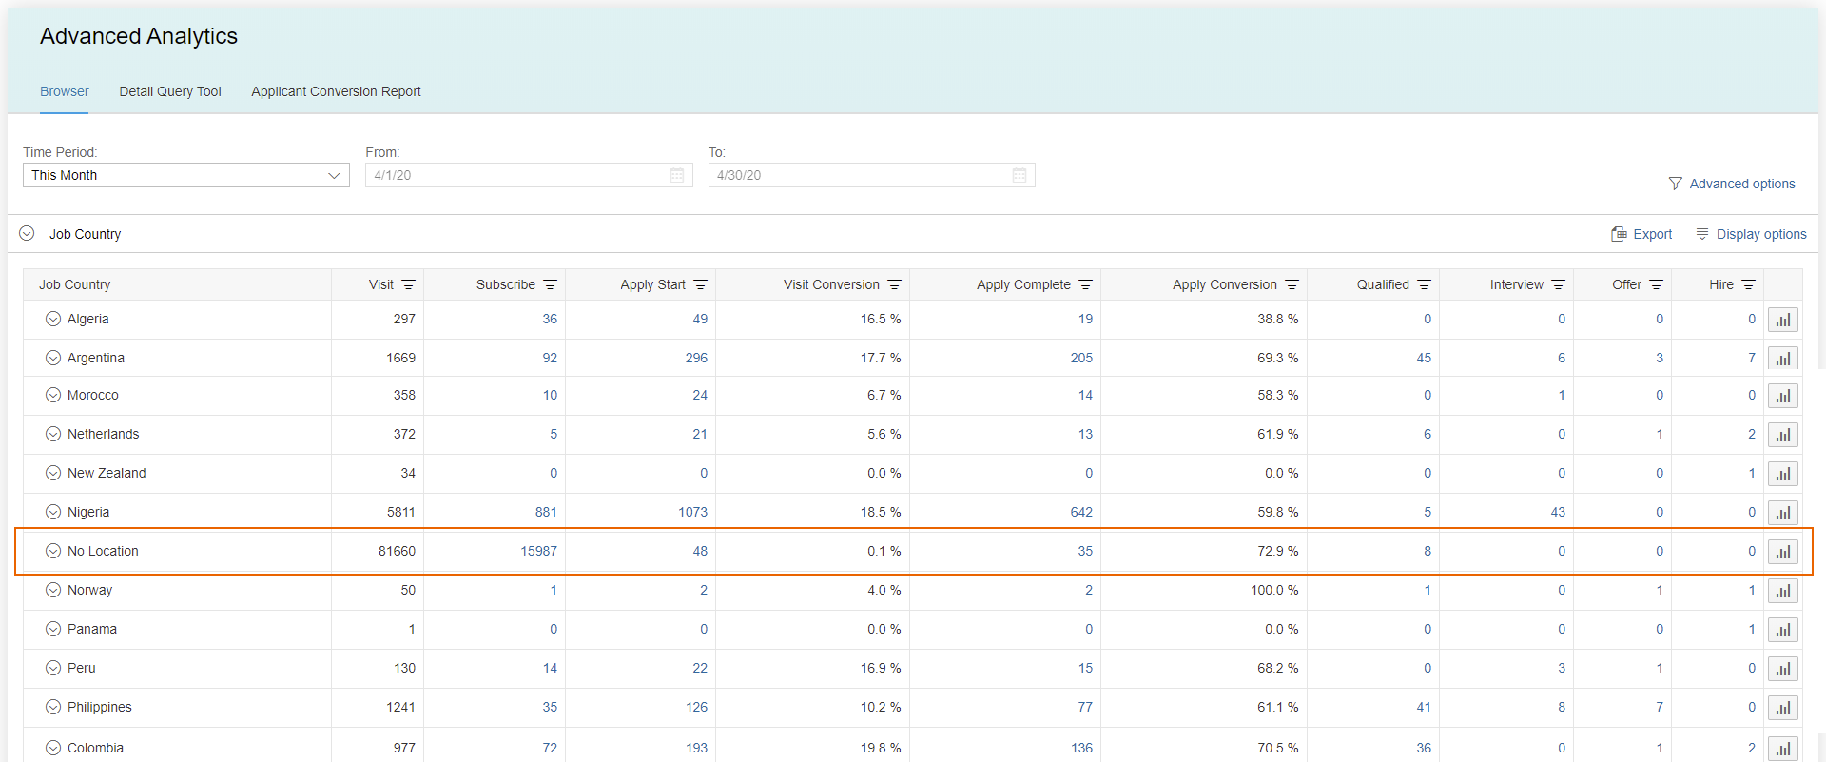The width and height of the screenshot is (1826, 762).
Task: Open the From date calendar picker
Action: tap(677, 175)
